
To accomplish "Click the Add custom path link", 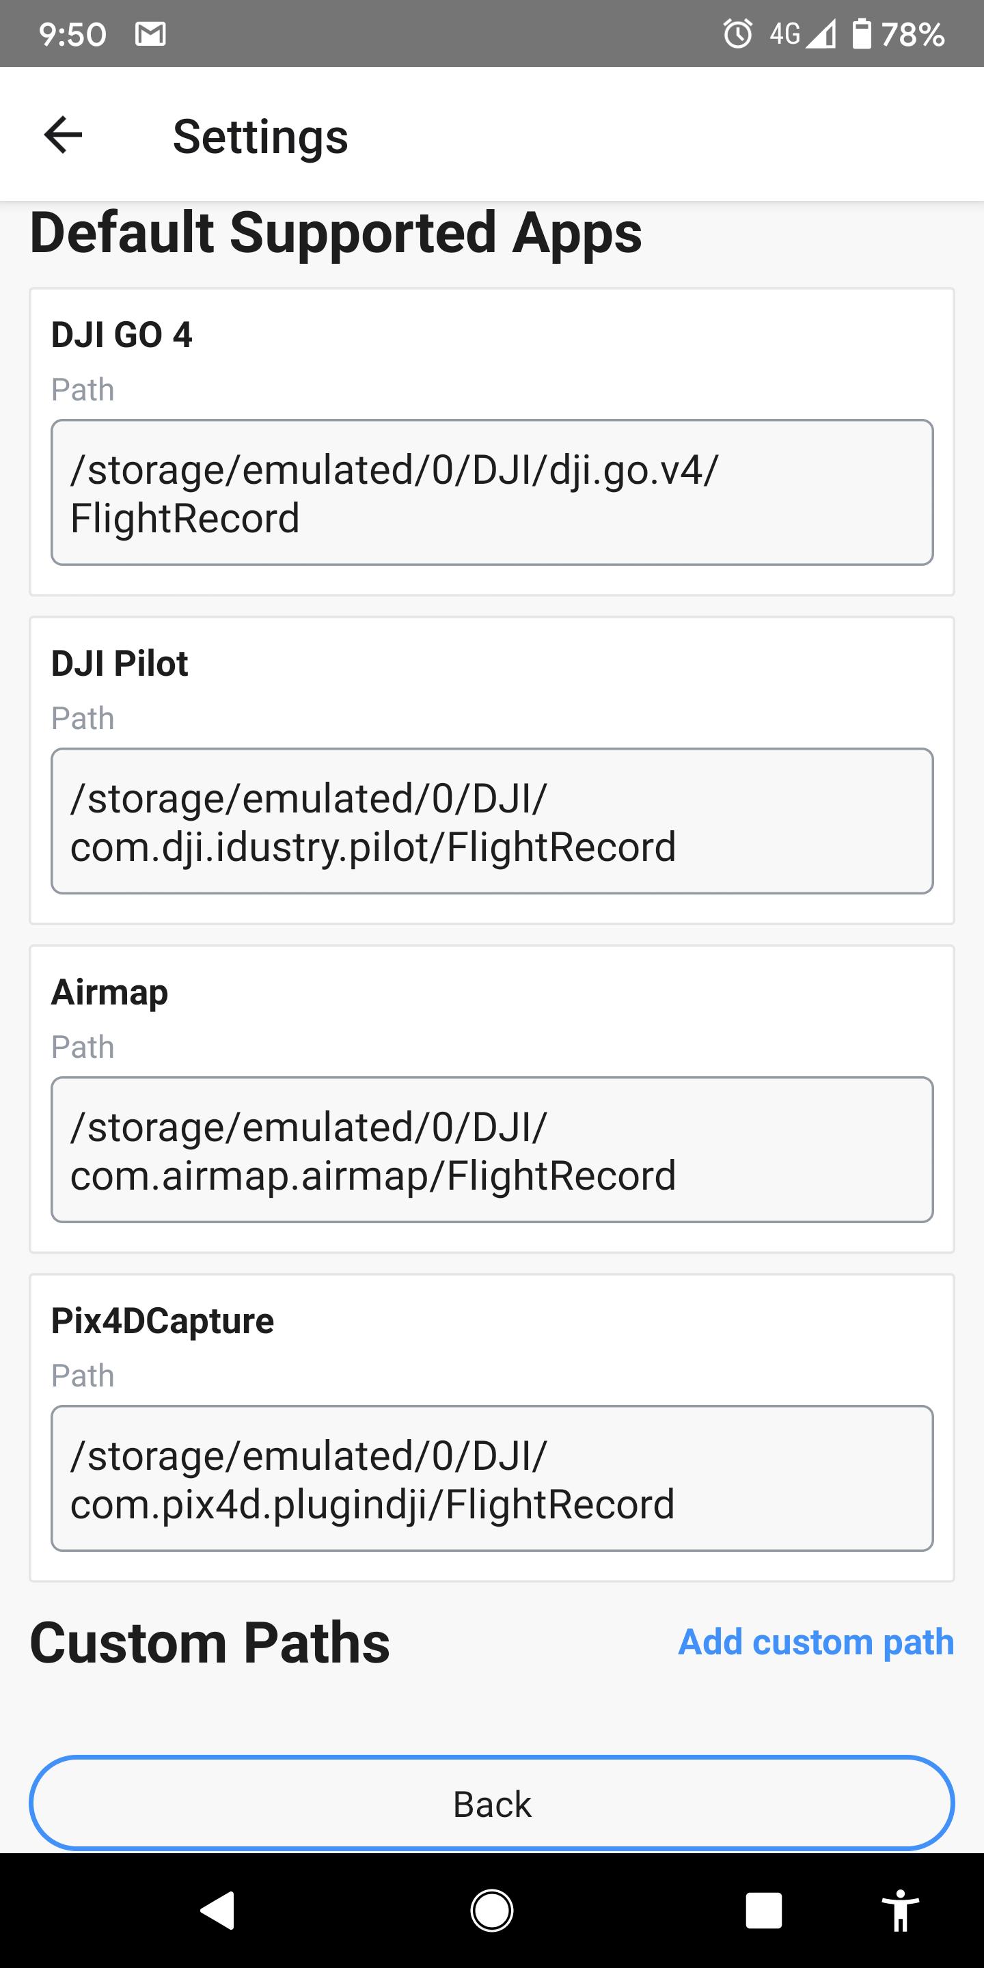I will click(x=816, y=1642).
